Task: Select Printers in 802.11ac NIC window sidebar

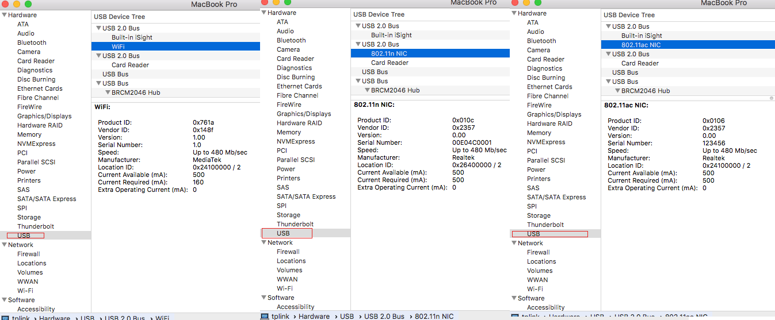Action: [x=539, y=179]
